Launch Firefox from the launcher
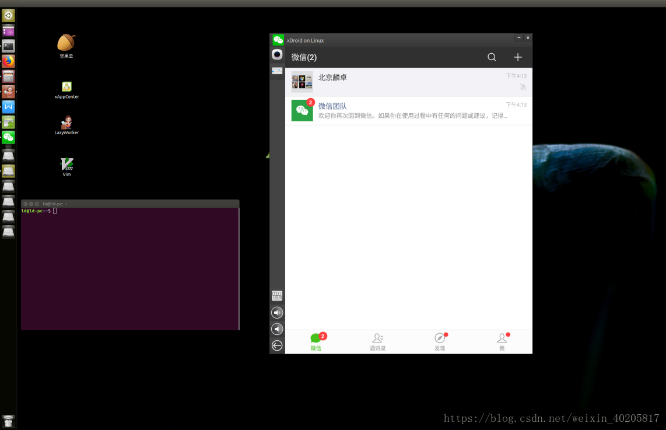The image size is (666, 430). point(9,61)
